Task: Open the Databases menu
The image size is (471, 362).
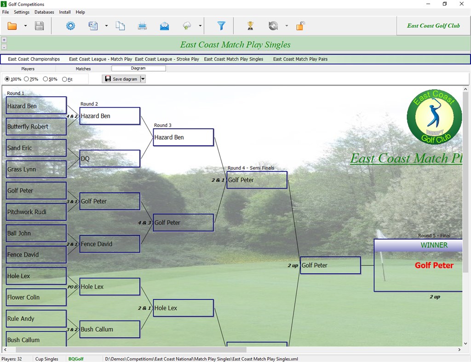Action: 44,12
